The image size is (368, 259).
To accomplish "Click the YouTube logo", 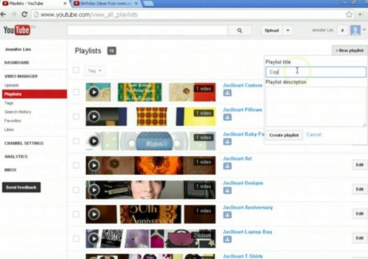I will [17, 30].
